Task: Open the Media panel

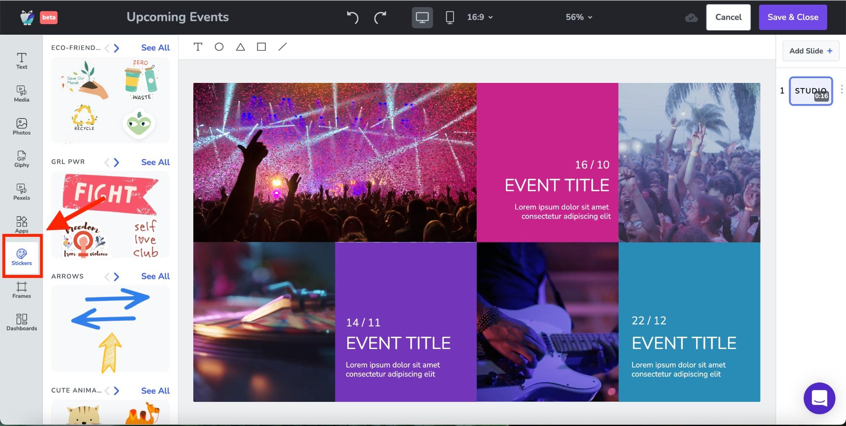Action: [x=22, y=94]
